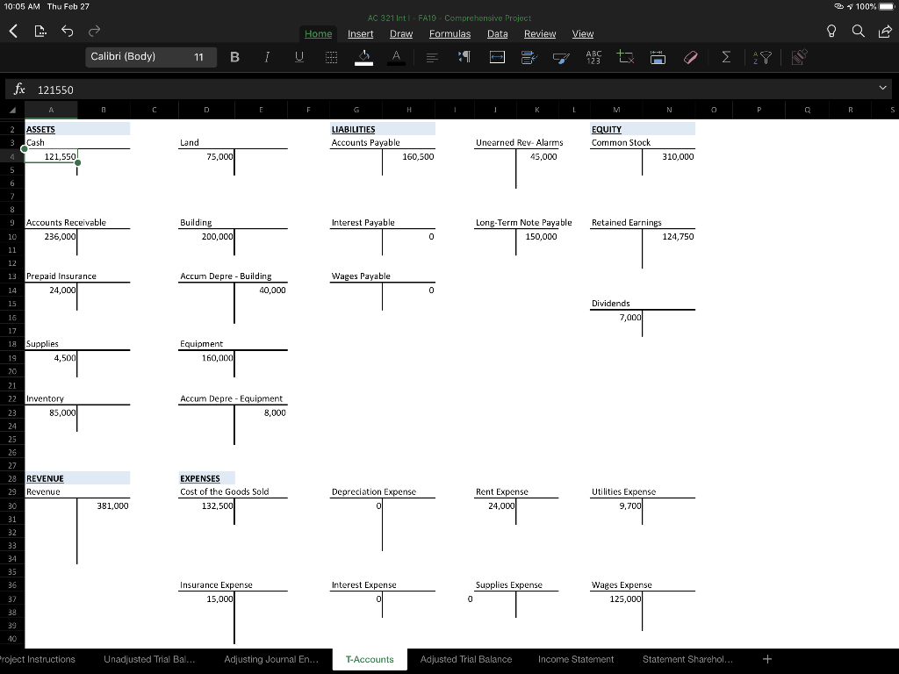Select Wages Expense value 125,000

[616, 599]
